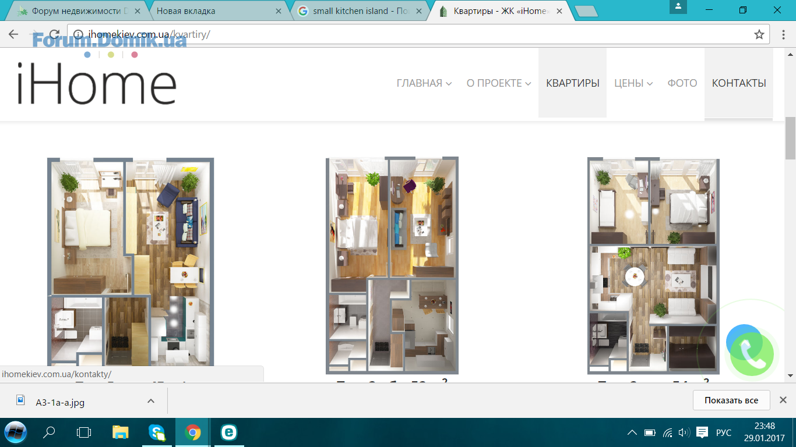Switch to the Новая вкладка tab
The image size is (796, 447).
click(217, 11)
